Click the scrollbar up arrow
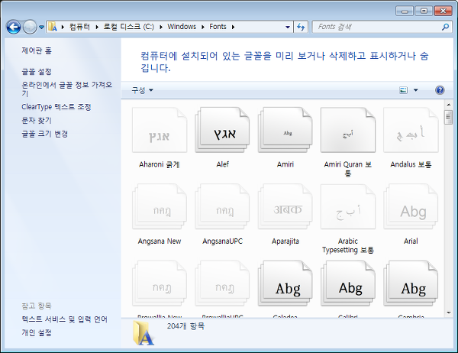This screenshot has height=353, width=458. pos(449,105)
